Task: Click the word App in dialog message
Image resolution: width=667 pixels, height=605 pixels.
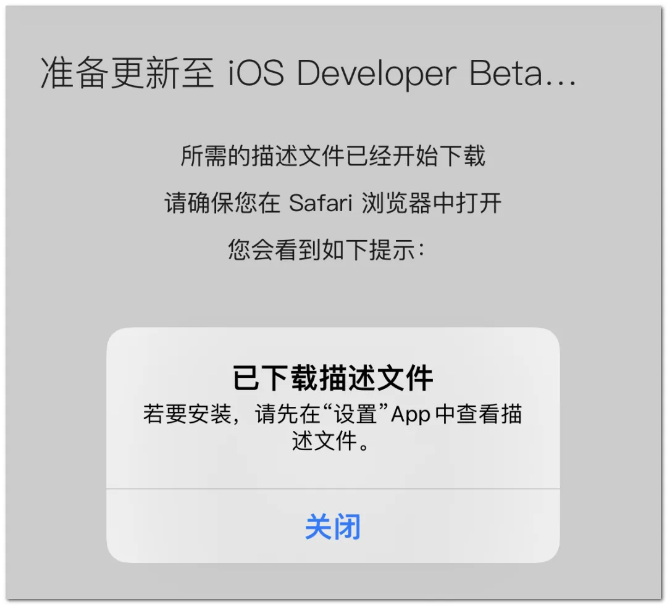Action: (x=411, y=414)
